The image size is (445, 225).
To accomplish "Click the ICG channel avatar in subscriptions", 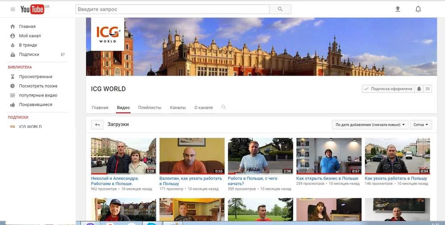I will click(12, 127).
